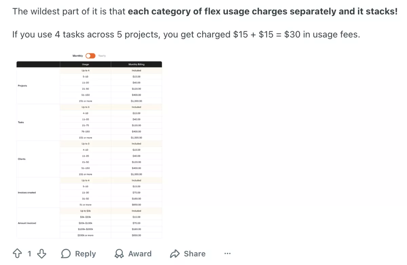Viewport: 407px width, 265px height.
Task: Click the Share arrow icon
Action: point(175,253)
